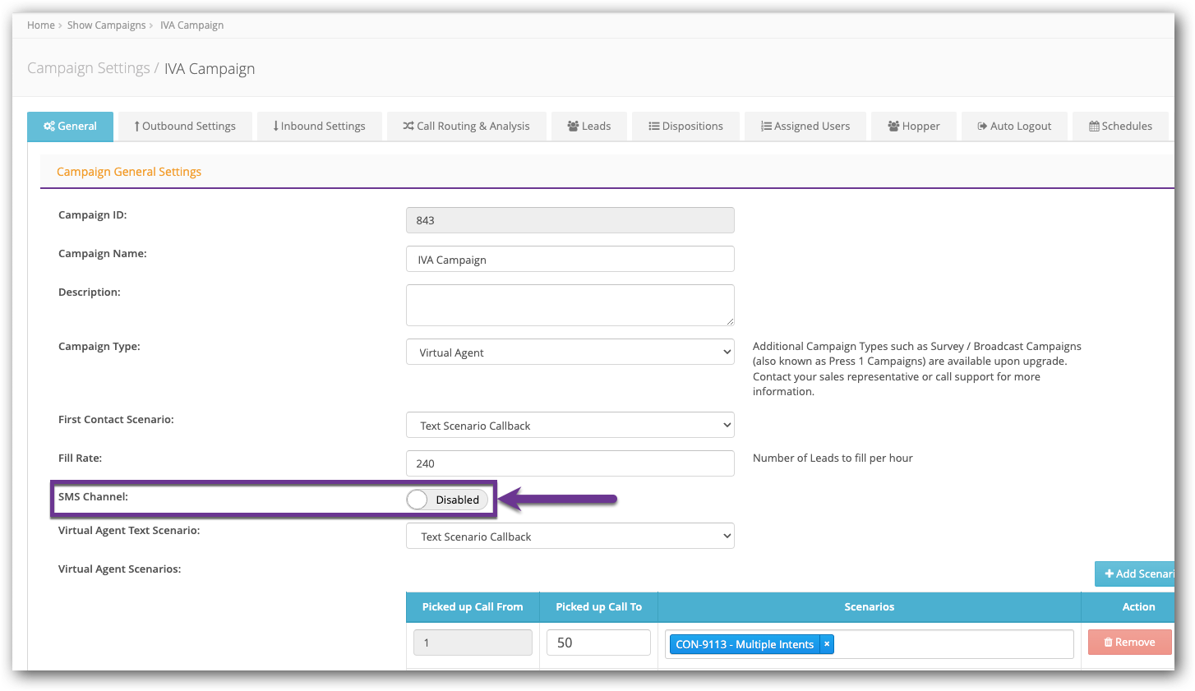The height and width of the screenshot is (691, 1195).
Task: Click the Campaign Name input field
Action: point(570,259)
